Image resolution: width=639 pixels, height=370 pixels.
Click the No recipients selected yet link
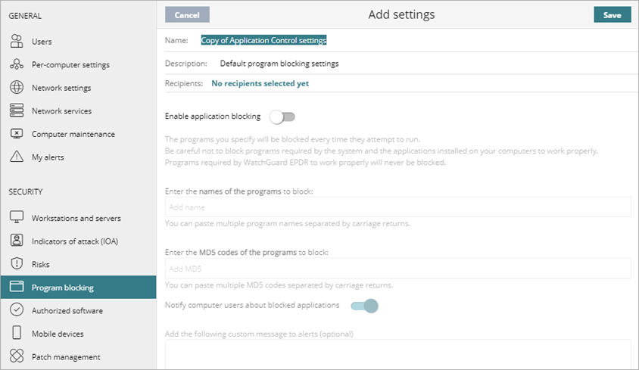tap(260, 84)
